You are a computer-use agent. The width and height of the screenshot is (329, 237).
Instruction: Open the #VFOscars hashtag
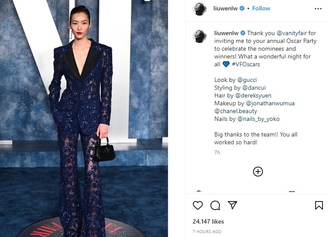(x=246, y=64)
